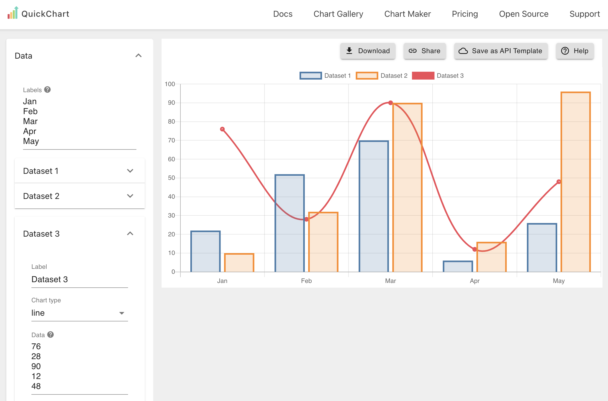This screenshot has width=608, height=401.
Task: Click the Download button
Action: [368, 51]
